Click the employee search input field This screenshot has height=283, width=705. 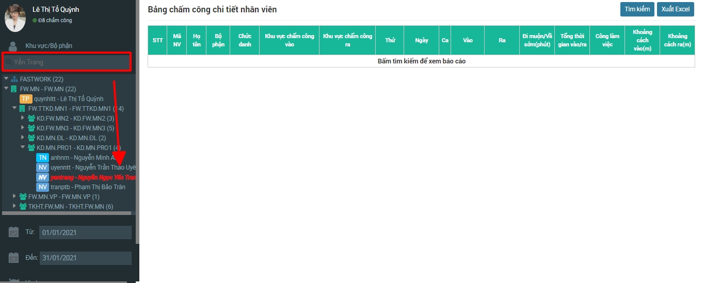click(67, 62)
